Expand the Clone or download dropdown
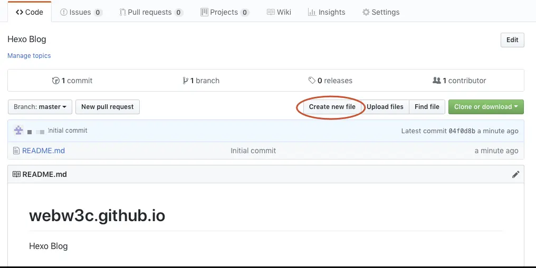 (486, 107)
